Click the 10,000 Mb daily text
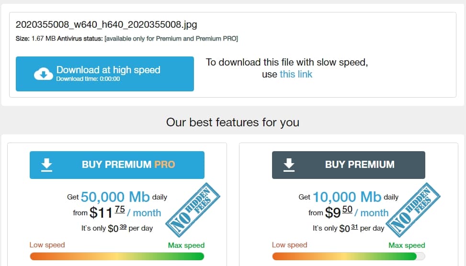Screen dimensions: 466x266 click(349, 197)
